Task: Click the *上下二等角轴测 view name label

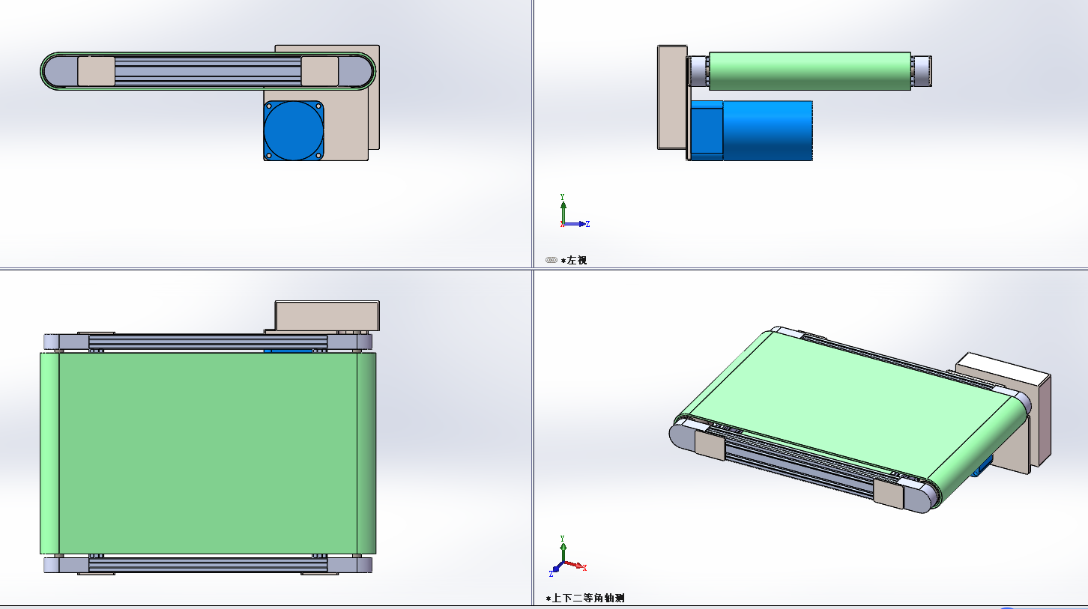Action: 585,599
